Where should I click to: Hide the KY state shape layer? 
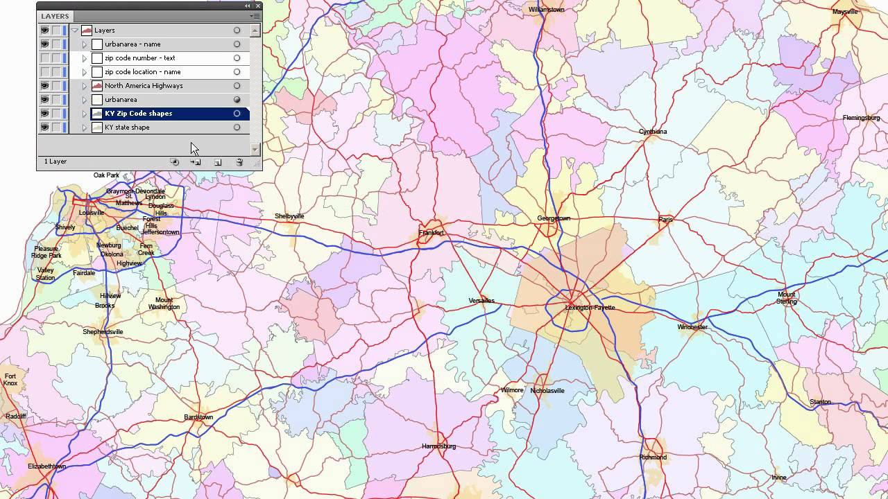[44, 128]
